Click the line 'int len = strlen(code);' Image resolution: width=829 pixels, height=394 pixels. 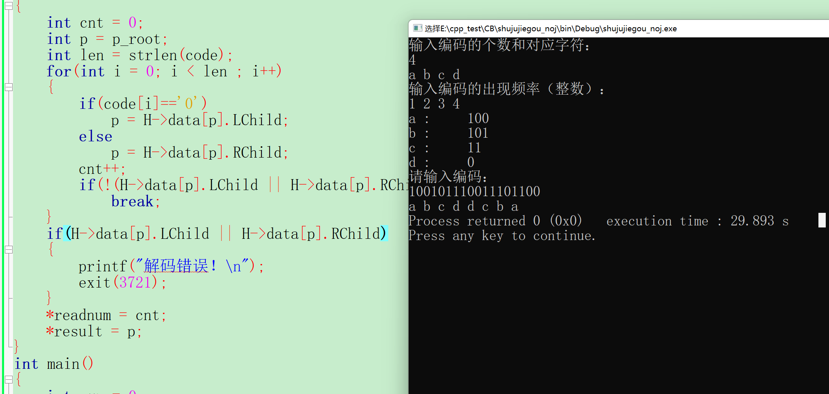pyautogui.click(x=140, y=55)
